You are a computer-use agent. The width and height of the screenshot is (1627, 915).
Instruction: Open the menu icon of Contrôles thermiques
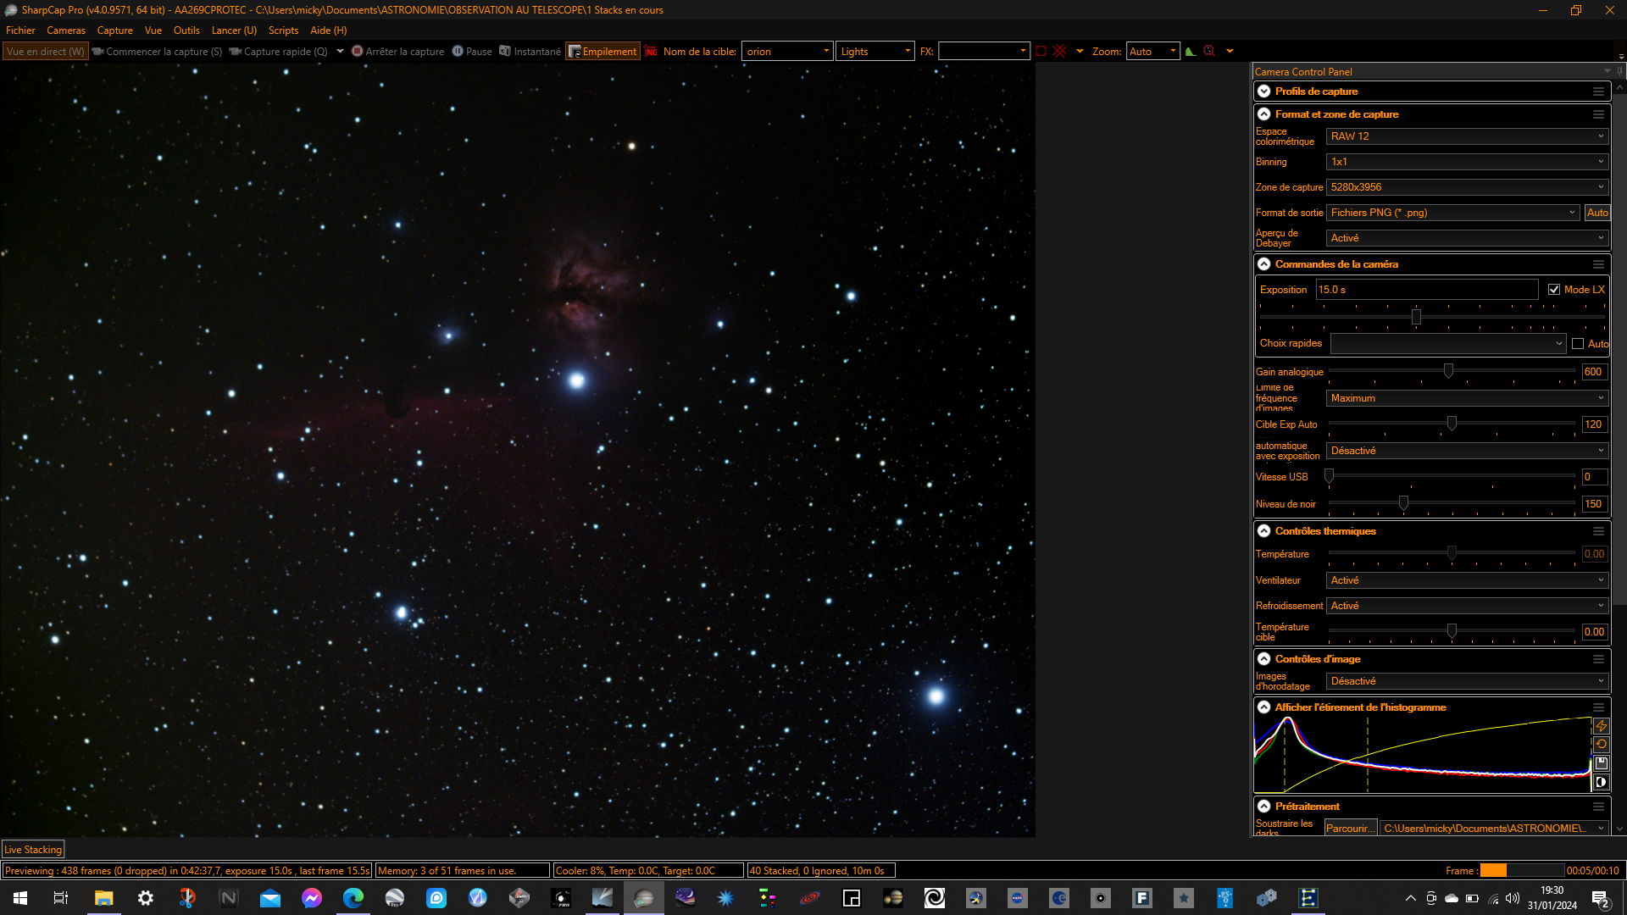coord(1598,531)
